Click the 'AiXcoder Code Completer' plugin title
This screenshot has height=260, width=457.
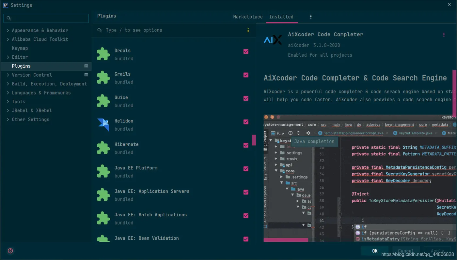click(x=325, y=35)
